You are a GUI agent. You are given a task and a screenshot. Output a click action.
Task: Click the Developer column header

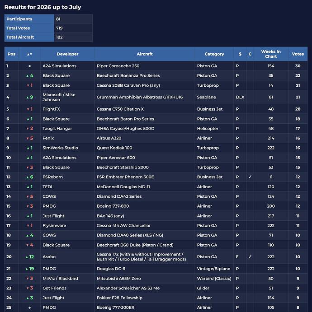(67, 54)
